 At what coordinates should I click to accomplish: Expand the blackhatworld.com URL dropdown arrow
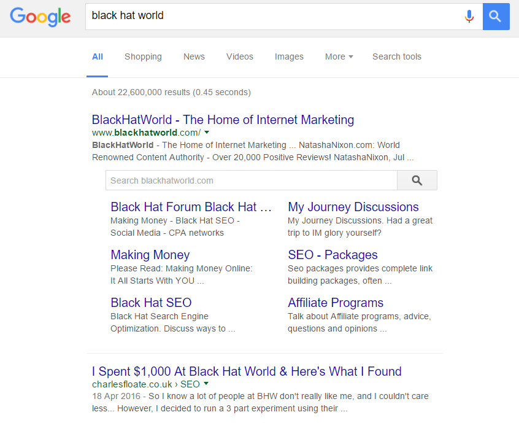coord(207,133)
